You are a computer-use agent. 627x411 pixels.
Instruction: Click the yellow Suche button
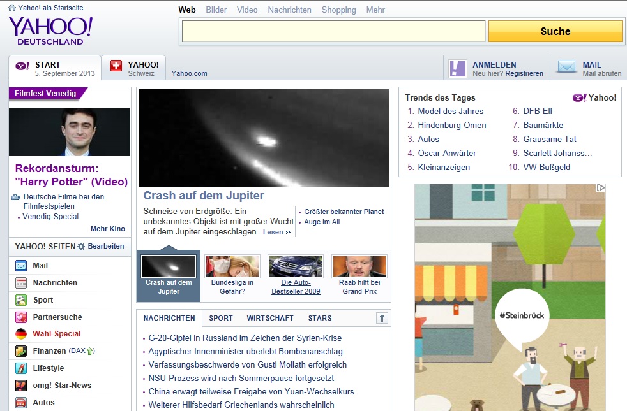tap(555, 31)
